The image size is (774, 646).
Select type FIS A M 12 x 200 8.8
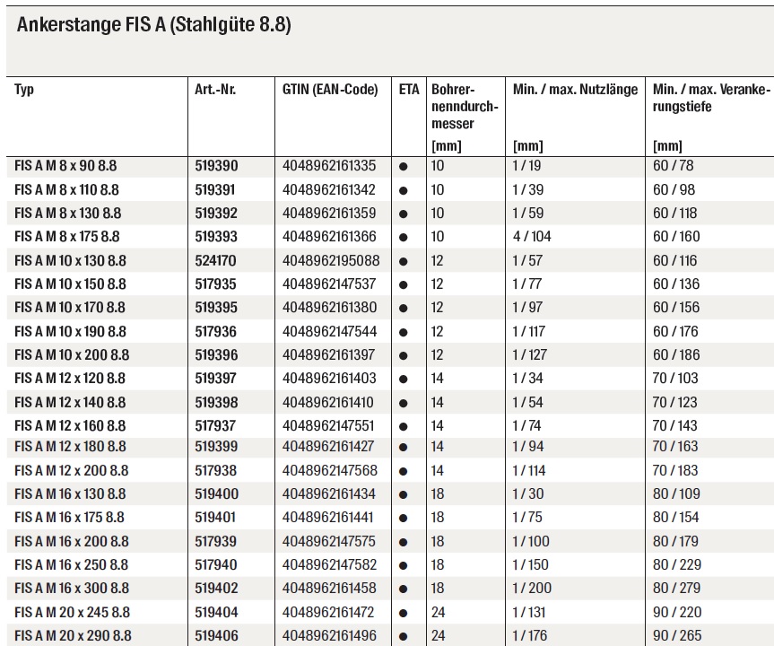pos(71,470)
